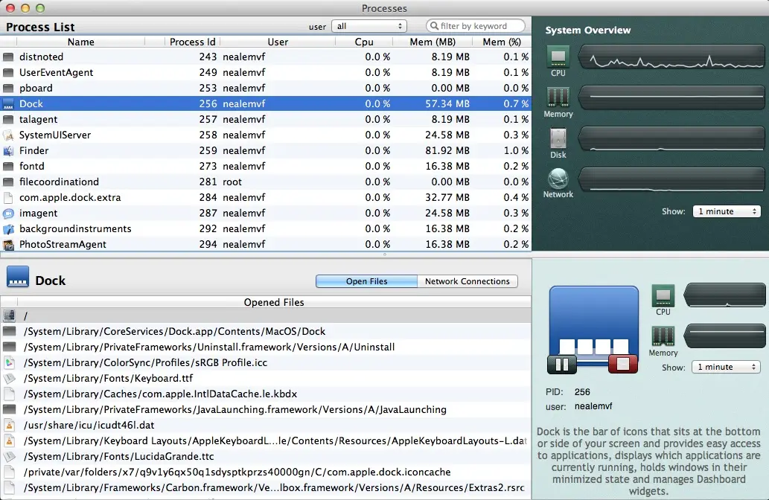Image resolution: width=769 pixels, height=500 pixels.
Task: Click the Keyboard.ttf font file icon
Action: coord(10,379)
